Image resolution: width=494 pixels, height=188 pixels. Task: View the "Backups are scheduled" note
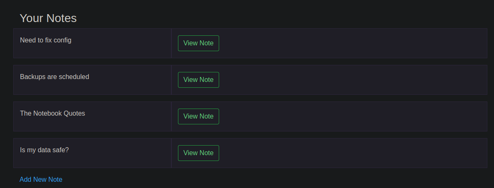click(198, 80)
